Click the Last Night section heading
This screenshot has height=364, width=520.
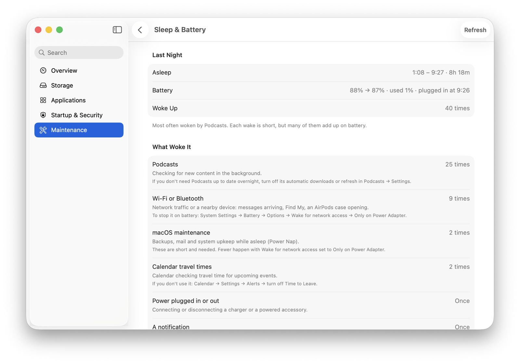[x=167, y=55]
